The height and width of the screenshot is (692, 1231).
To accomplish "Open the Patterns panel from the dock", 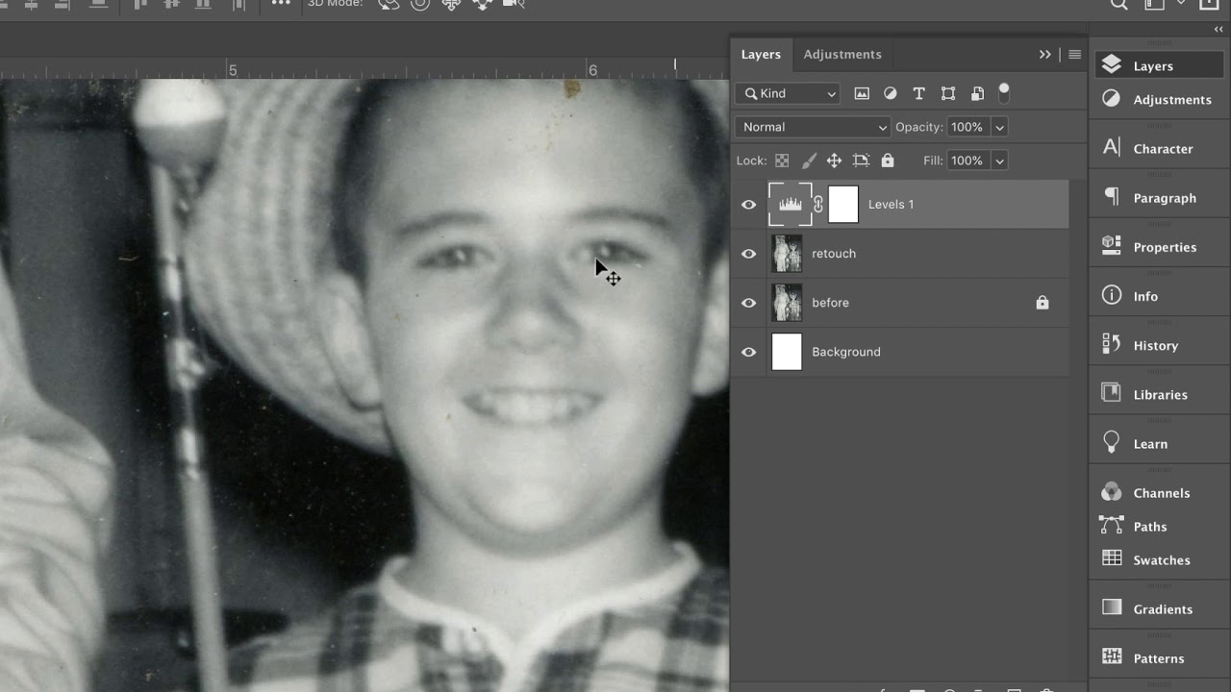I will 1159,657.
